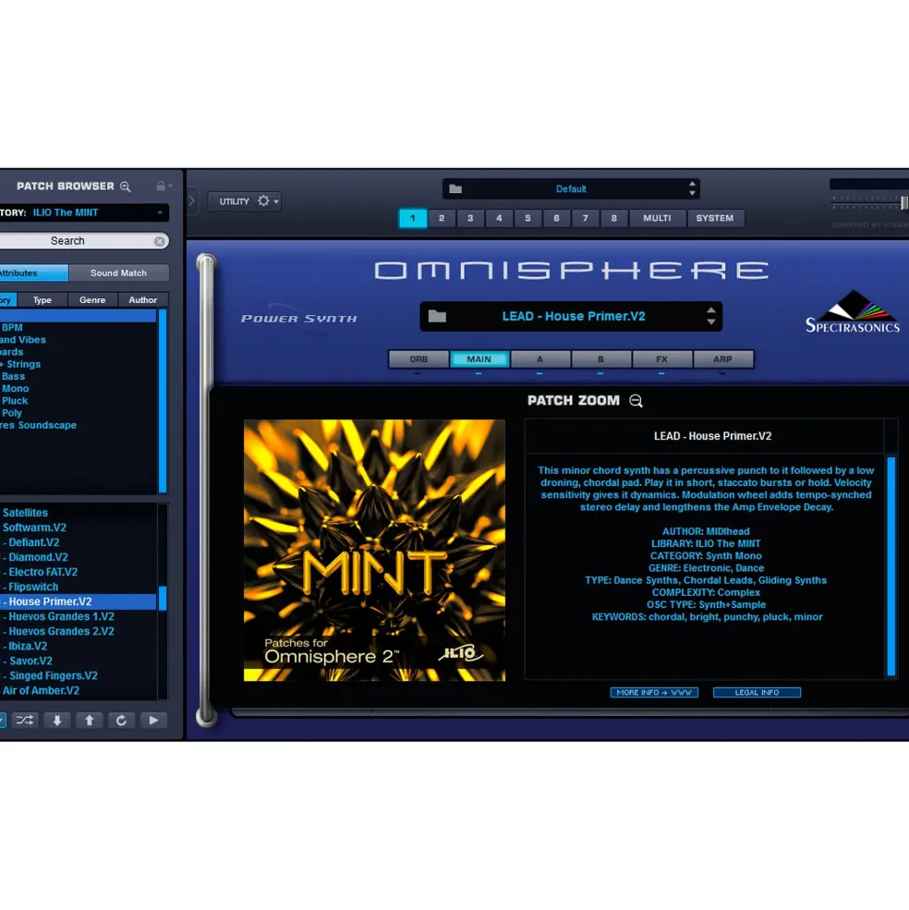Open the LEAD - House Primer.V2 patch menu
Image resolution: width=909 pixels, height=910 pixels.
click(573, 316)
